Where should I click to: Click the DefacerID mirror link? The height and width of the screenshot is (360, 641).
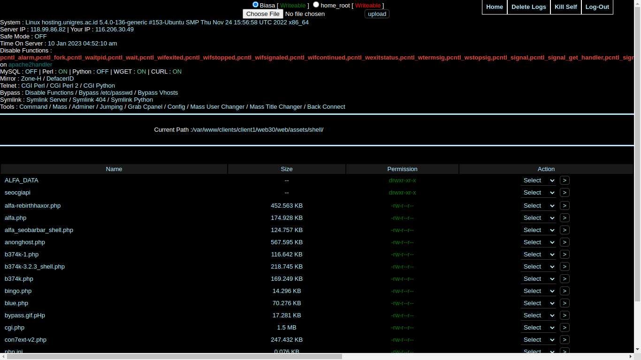(60, 79)
